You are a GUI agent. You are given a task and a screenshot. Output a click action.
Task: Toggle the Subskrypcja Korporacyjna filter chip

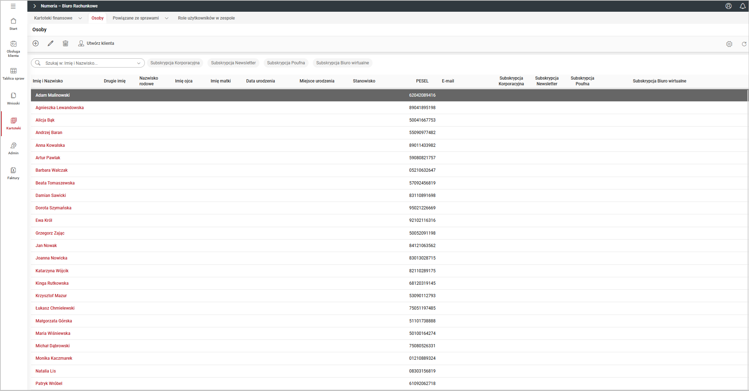[x=175, y=63]
